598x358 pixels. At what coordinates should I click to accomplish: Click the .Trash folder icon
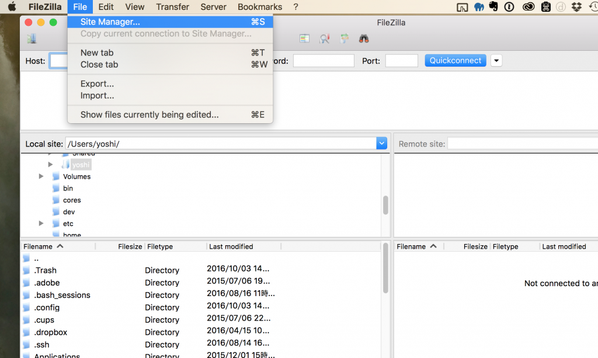[x=26, y=270]
